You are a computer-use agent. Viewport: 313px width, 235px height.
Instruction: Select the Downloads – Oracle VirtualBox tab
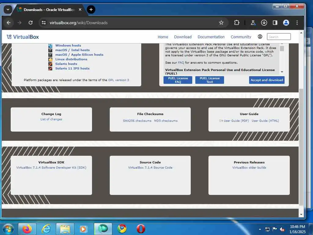point(49,9)
